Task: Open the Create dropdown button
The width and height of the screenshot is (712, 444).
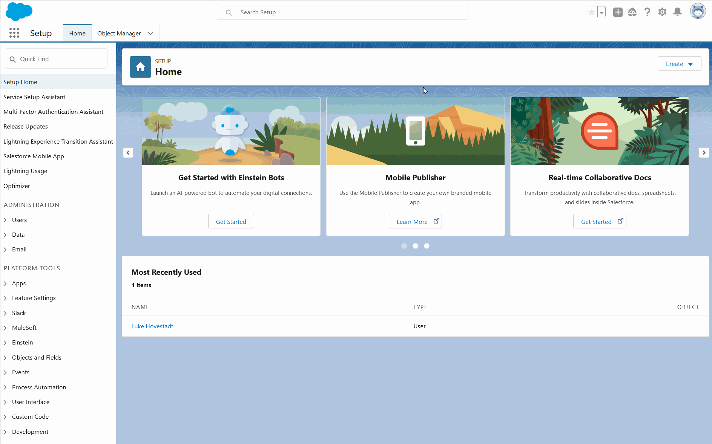Action: (x=679, y=64)
